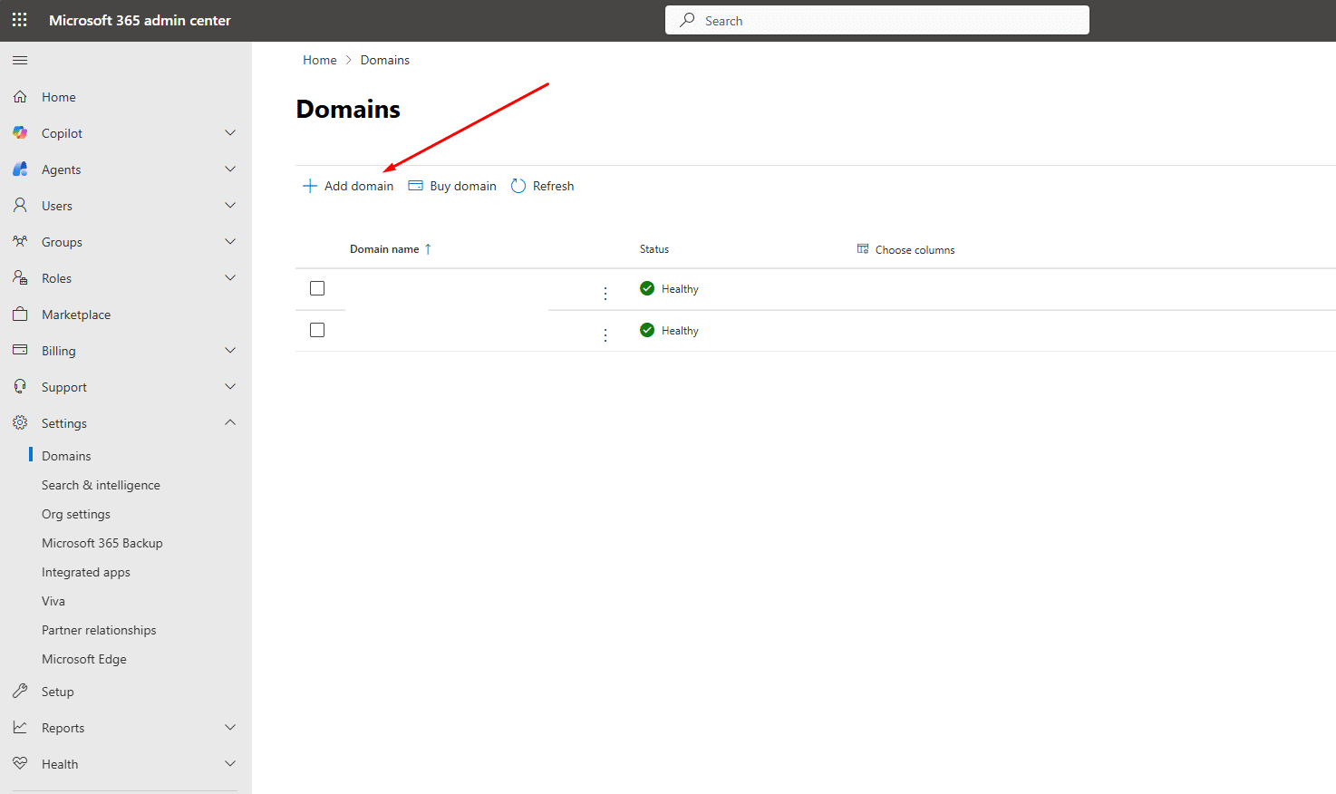Open Org settings under Settings
1336x794 pixels.
pos(76,514)
